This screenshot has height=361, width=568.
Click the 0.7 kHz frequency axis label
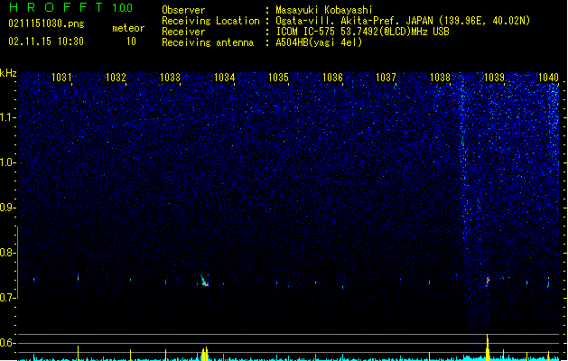click(7, 298)
